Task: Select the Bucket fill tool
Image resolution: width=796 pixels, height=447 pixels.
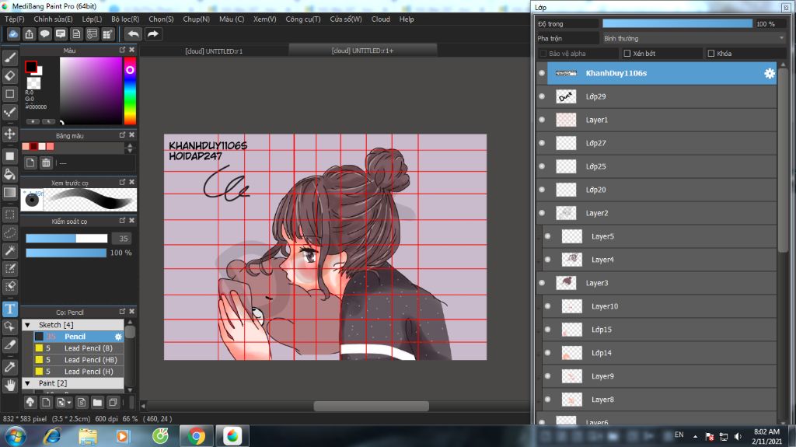Action: click(x=9, y=174)
